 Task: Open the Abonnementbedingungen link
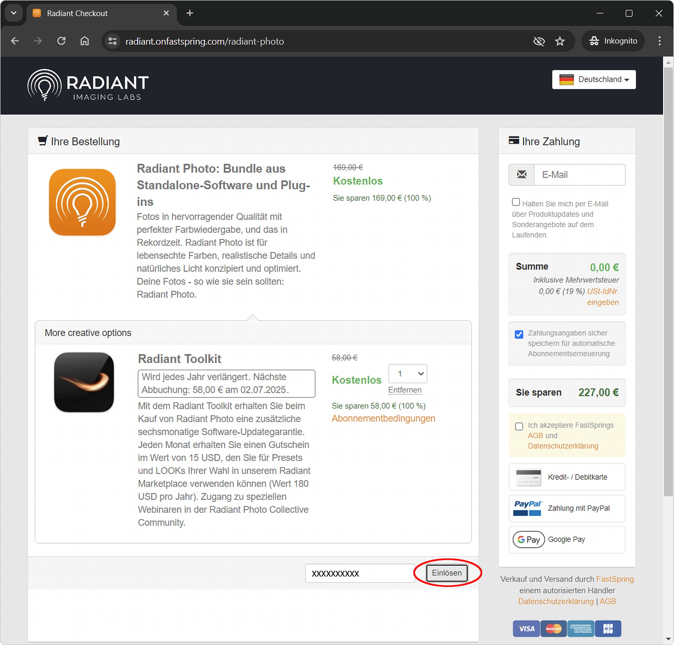coord(384,418)
